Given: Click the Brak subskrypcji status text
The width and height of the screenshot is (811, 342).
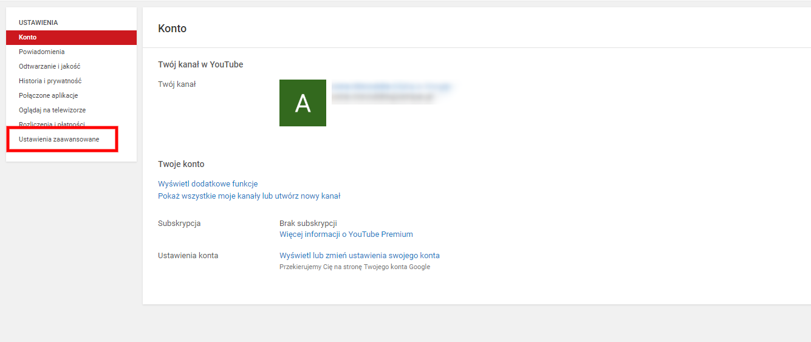Looking at the screenshot, I should pyautogui.click(x=308, y=224).
